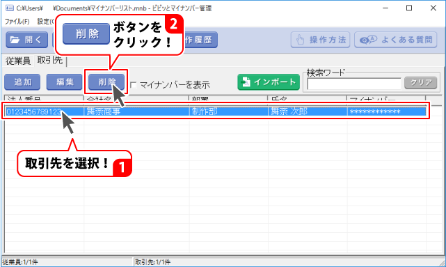The image size is (446, 267).
Task: Click the Q&A eye icon on よくある質問
Action: 368,40
